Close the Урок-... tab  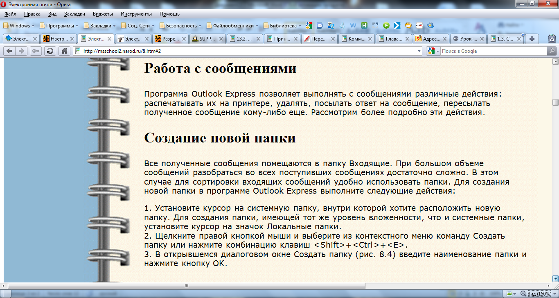pyautogui.click(x=482, y=39)
